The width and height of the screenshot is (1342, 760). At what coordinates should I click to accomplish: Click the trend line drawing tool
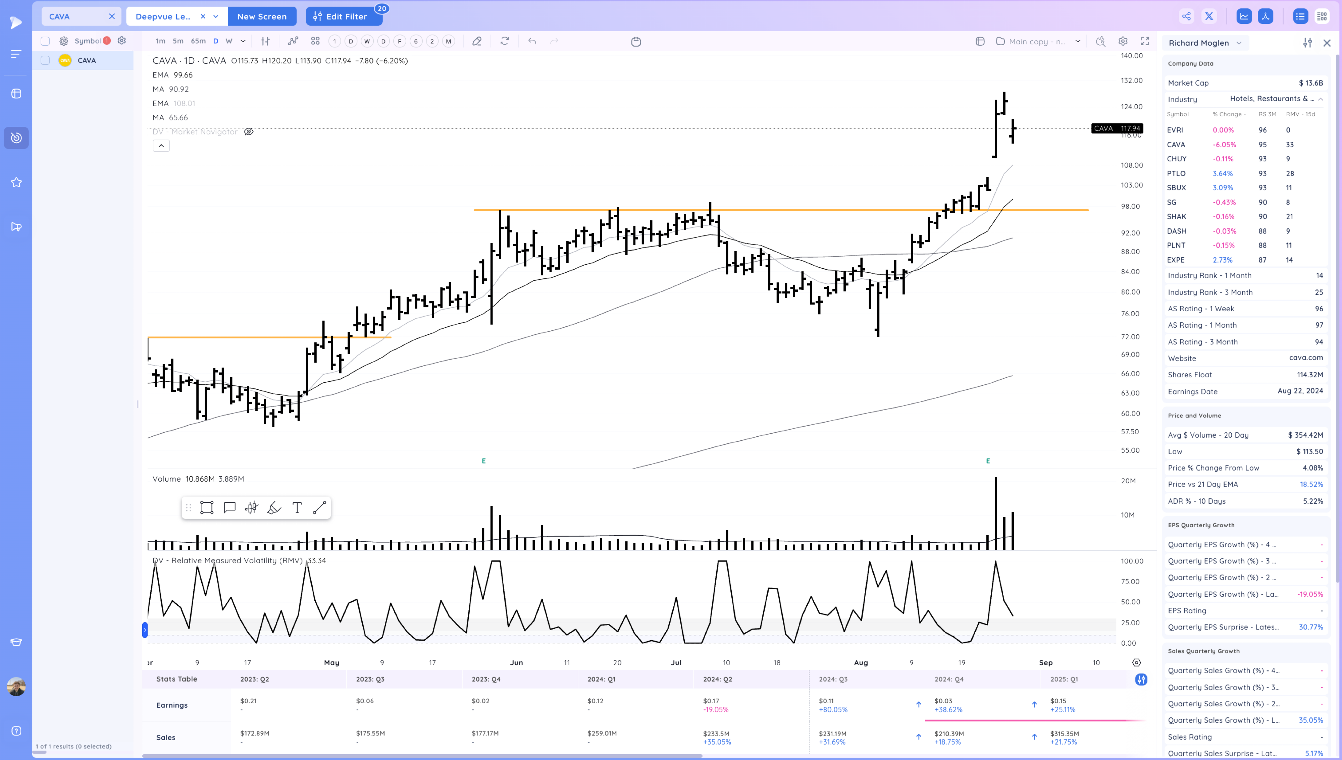click(x=319, y=508)
